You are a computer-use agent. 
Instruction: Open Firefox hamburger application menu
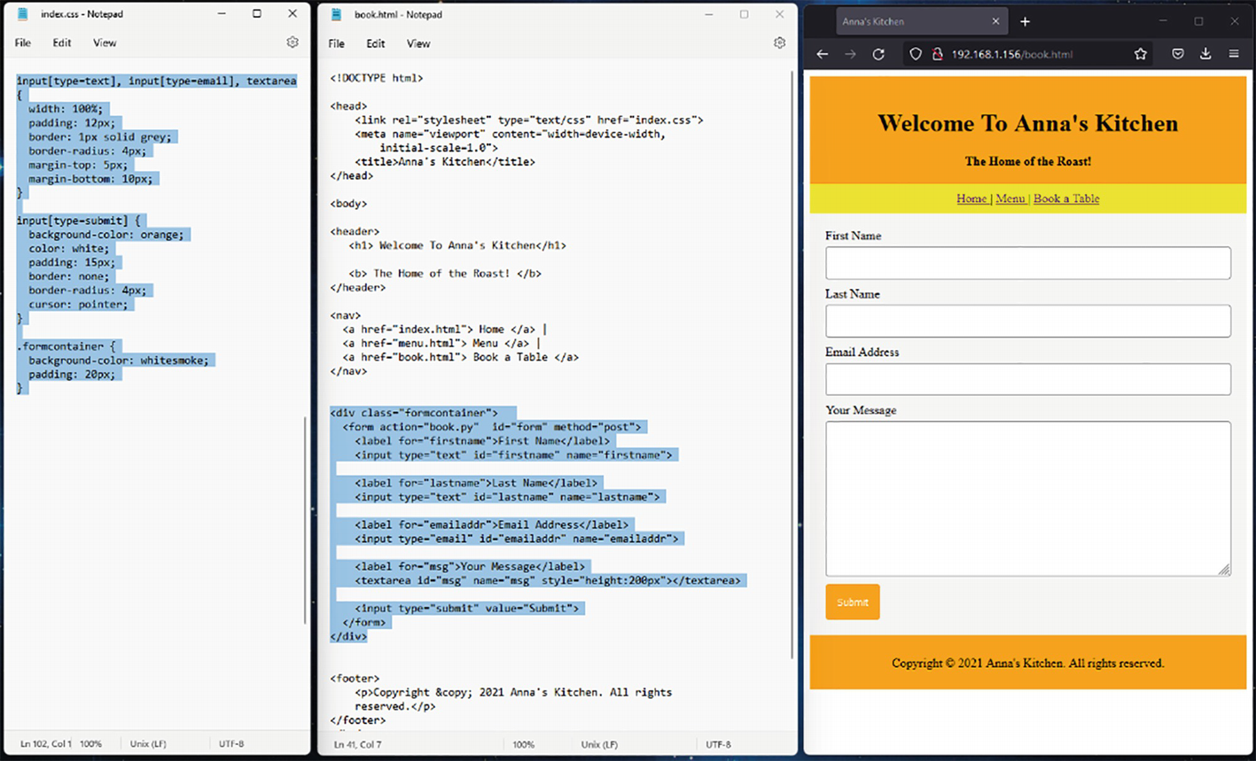coord(1234,54)
